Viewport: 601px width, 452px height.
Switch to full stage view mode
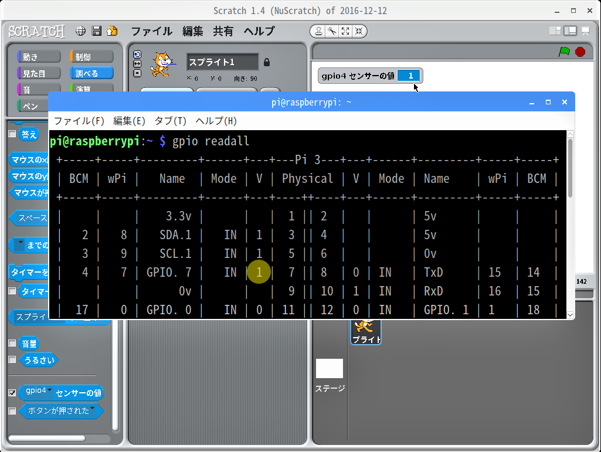point(571,31)
